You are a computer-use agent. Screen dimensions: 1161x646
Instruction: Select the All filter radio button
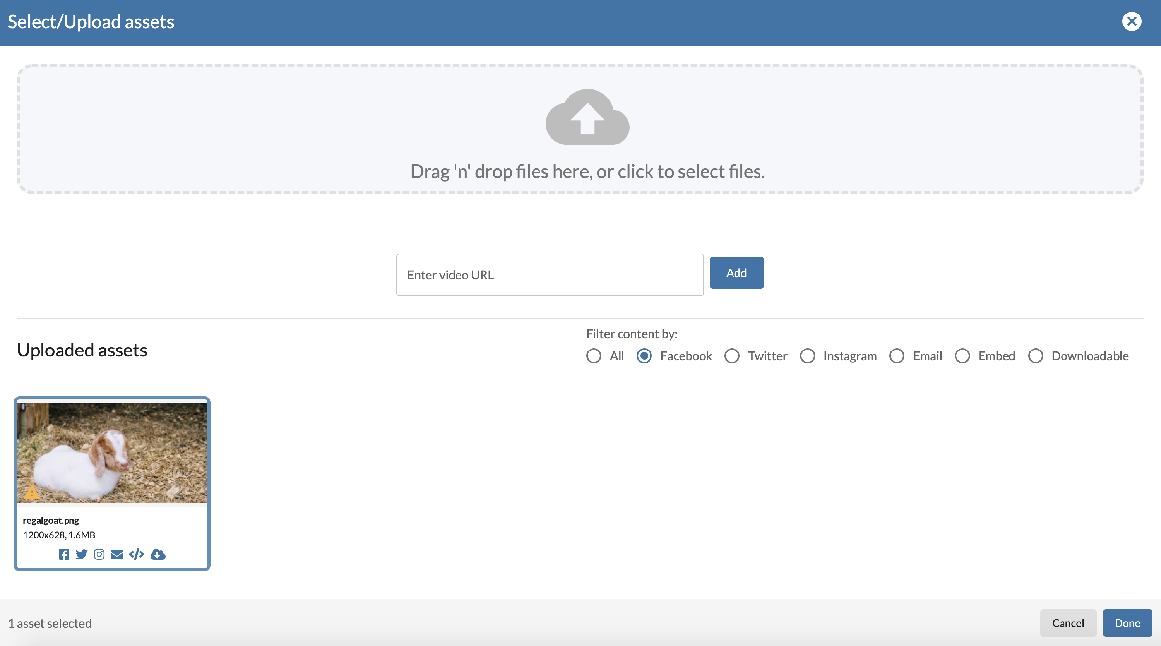click(x=594, y=356)
